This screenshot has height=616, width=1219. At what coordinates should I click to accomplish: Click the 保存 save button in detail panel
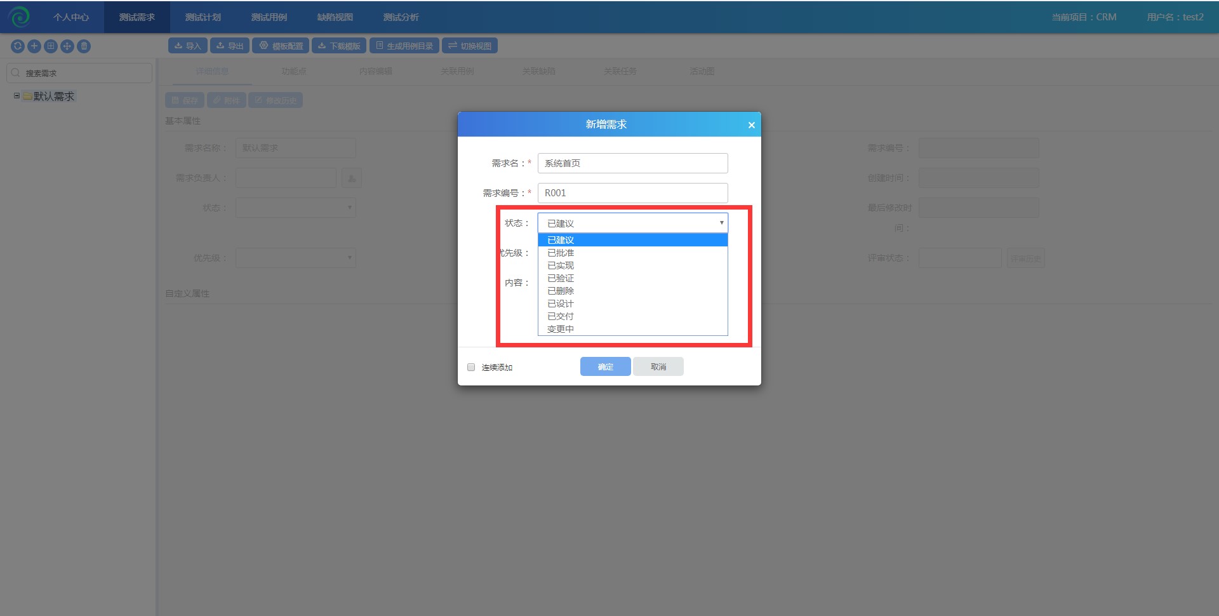185,100
